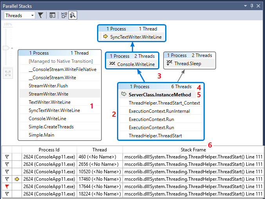The width and height of the screenshot is (265, 199).
Task: Toggle Method View toolbar icon
Action: coord(52,15)
